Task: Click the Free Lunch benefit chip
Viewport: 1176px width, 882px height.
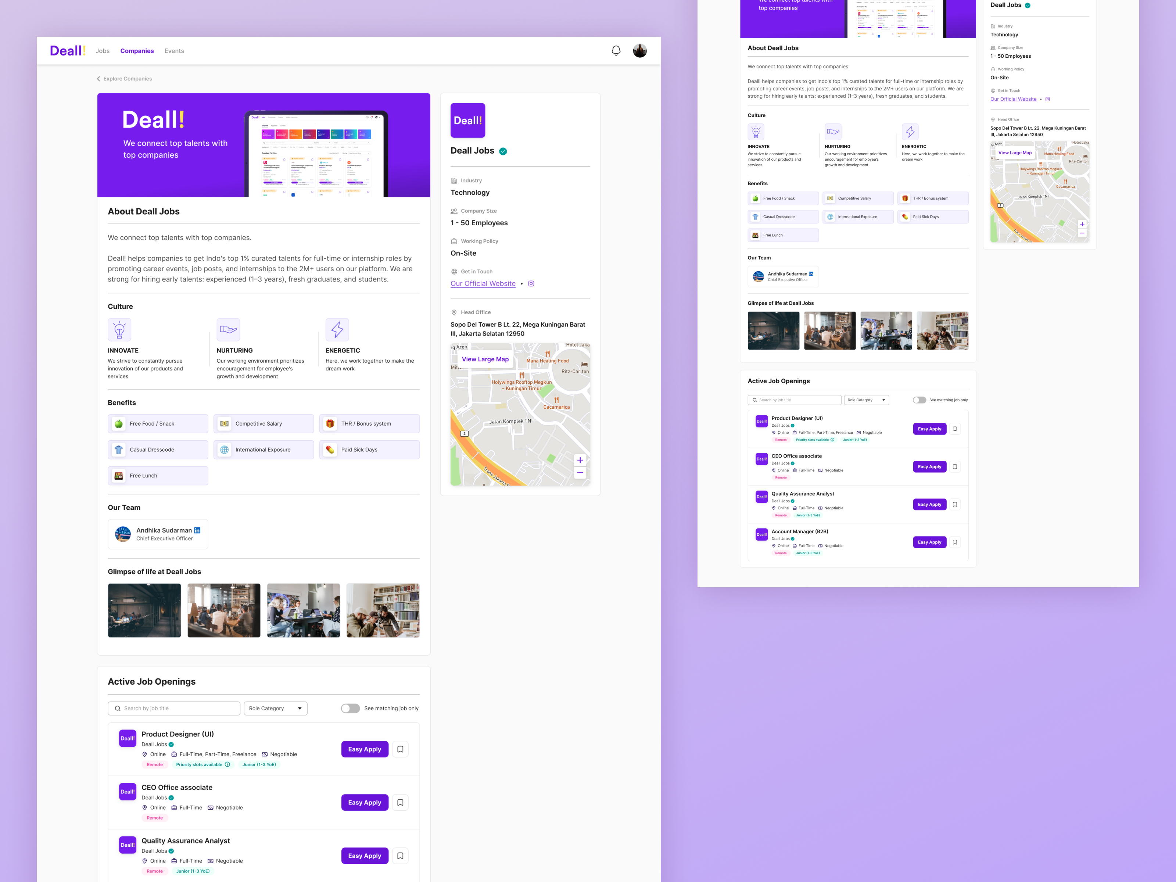Action: click(x=158, y=476)
